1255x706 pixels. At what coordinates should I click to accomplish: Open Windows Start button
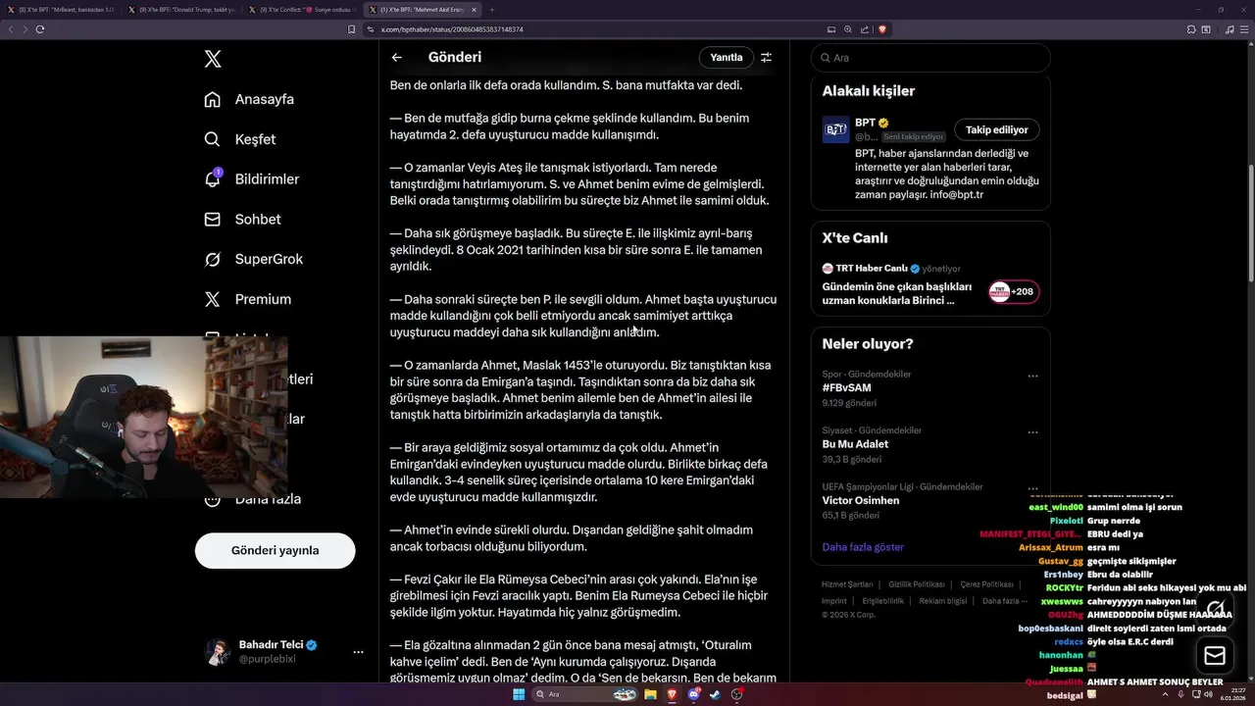click(x=519, y=694)
